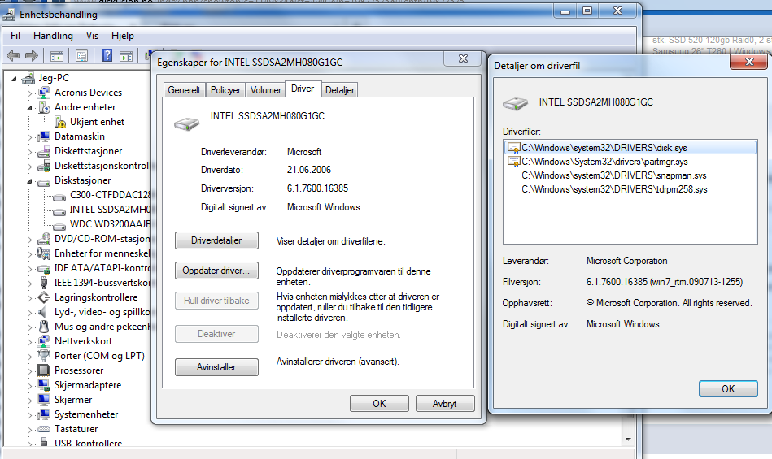This screenshot has height=459, width=772.
Task: Expand the Systemenheter node
Action: pos(29,415)
